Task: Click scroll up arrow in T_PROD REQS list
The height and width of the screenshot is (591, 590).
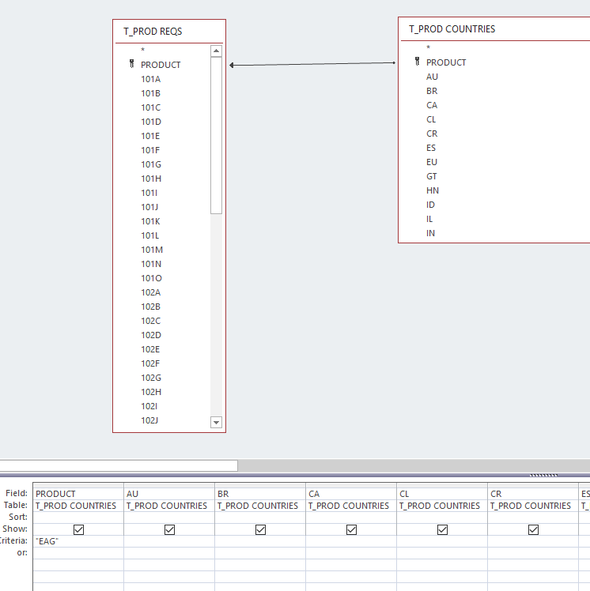Action: pyautogui.click(x=216, y=51)
